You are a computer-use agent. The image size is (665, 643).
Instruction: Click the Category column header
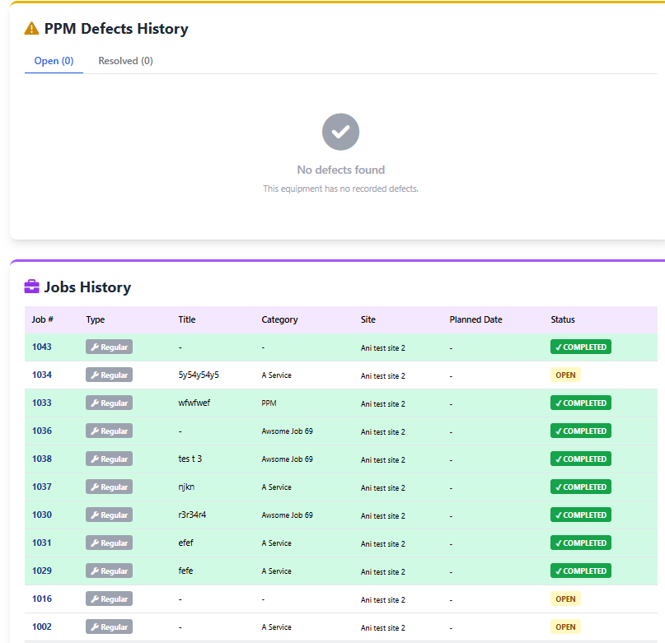tap(279, 319)
